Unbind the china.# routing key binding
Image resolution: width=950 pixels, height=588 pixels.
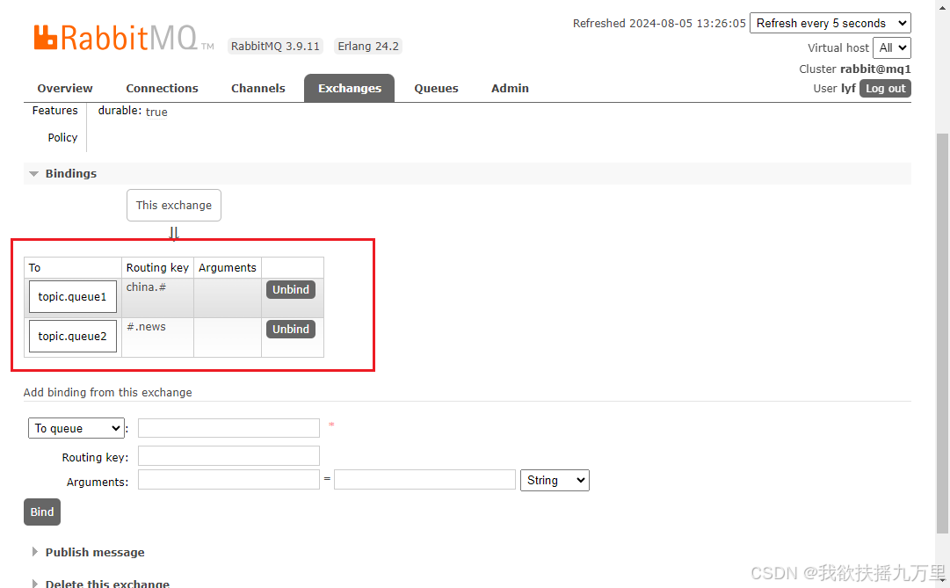click(x=291, y=290)
